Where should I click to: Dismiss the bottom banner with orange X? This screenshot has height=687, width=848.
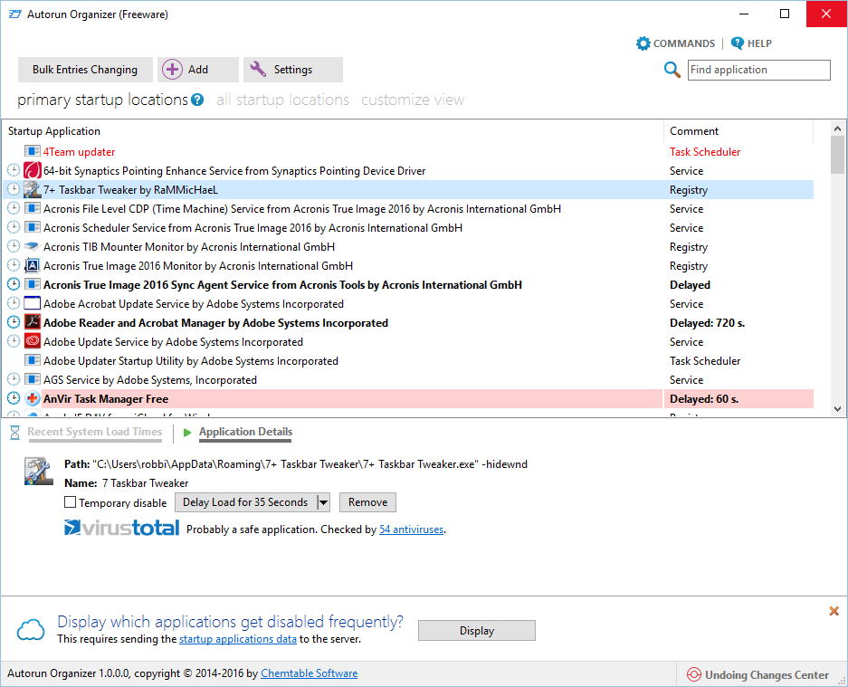pyautogui.click(x=834, y=611)
